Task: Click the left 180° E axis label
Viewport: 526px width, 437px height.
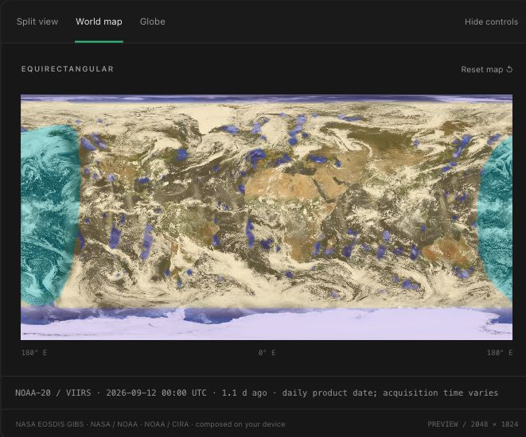Action: click(x=34, y=353)
